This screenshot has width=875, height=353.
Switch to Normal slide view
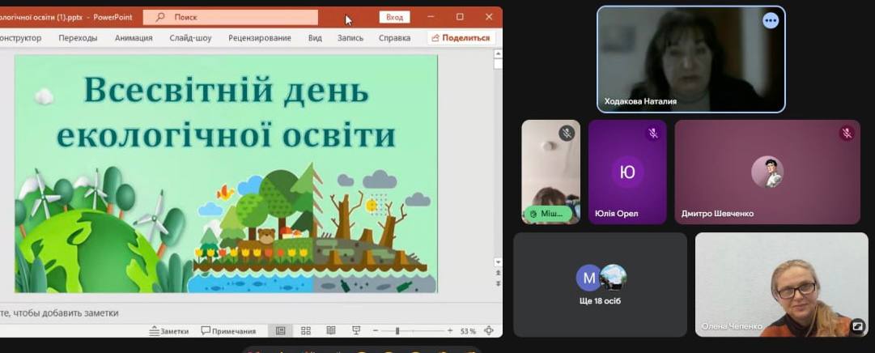click(280, 331)
